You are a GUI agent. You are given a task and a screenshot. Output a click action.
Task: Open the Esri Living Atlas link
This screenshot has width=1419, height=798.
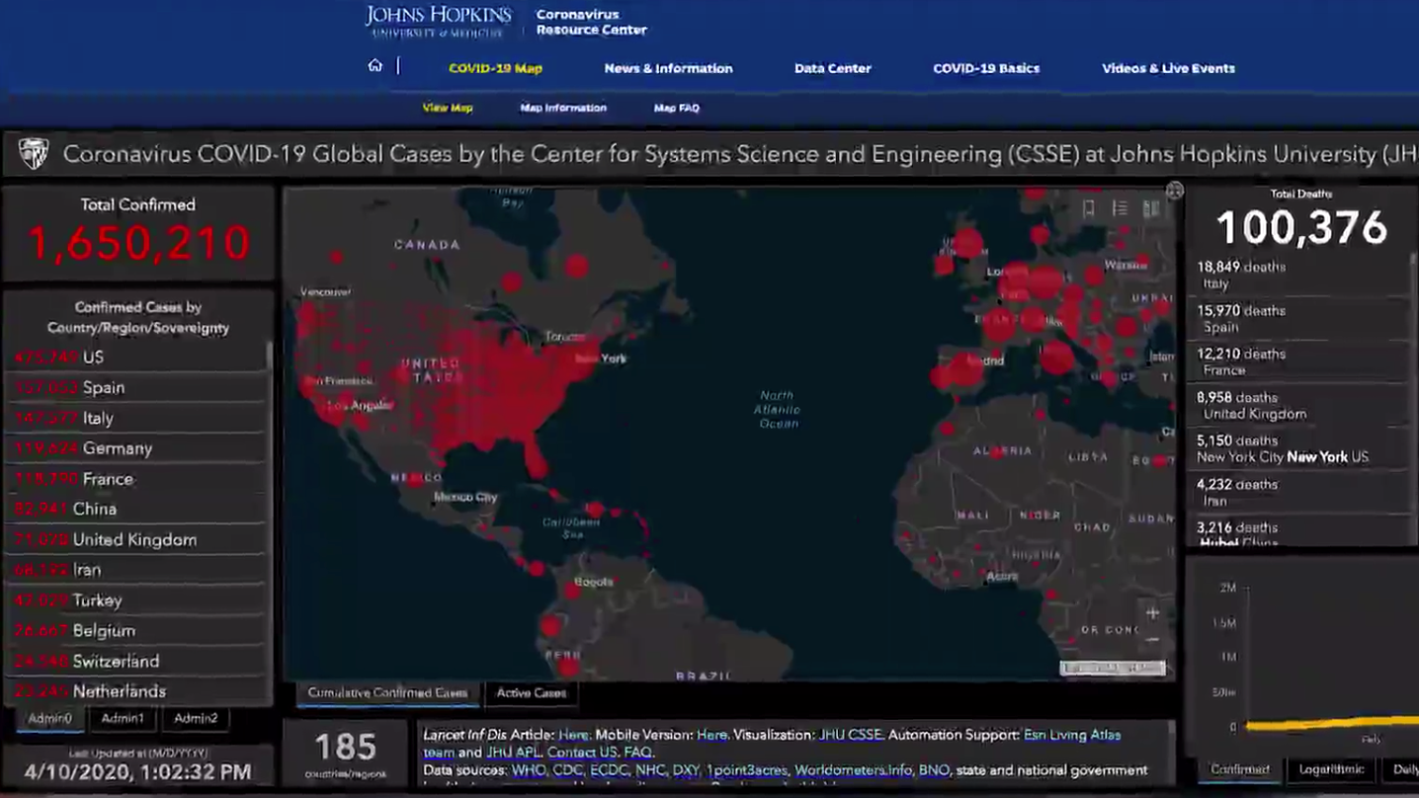tap(1072, 735)
